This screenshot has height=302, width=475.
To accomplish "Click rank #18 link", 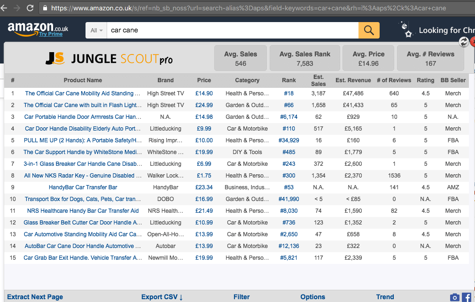I will pos(288,93).
